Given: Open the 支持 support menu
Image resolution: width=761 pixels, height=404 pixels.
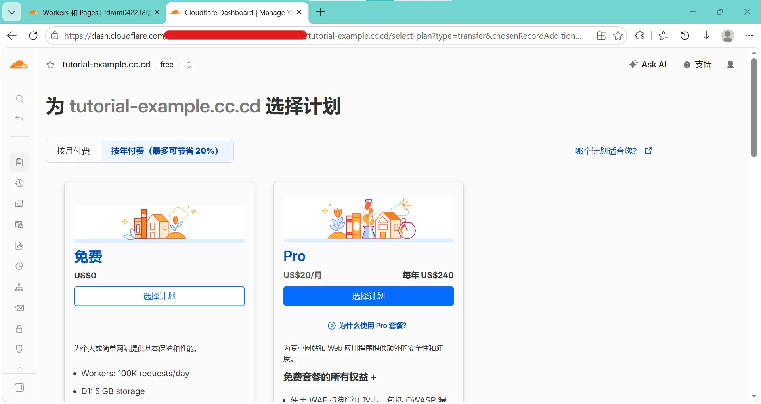Looking at the screenshot, I should [x=698, y=65].
